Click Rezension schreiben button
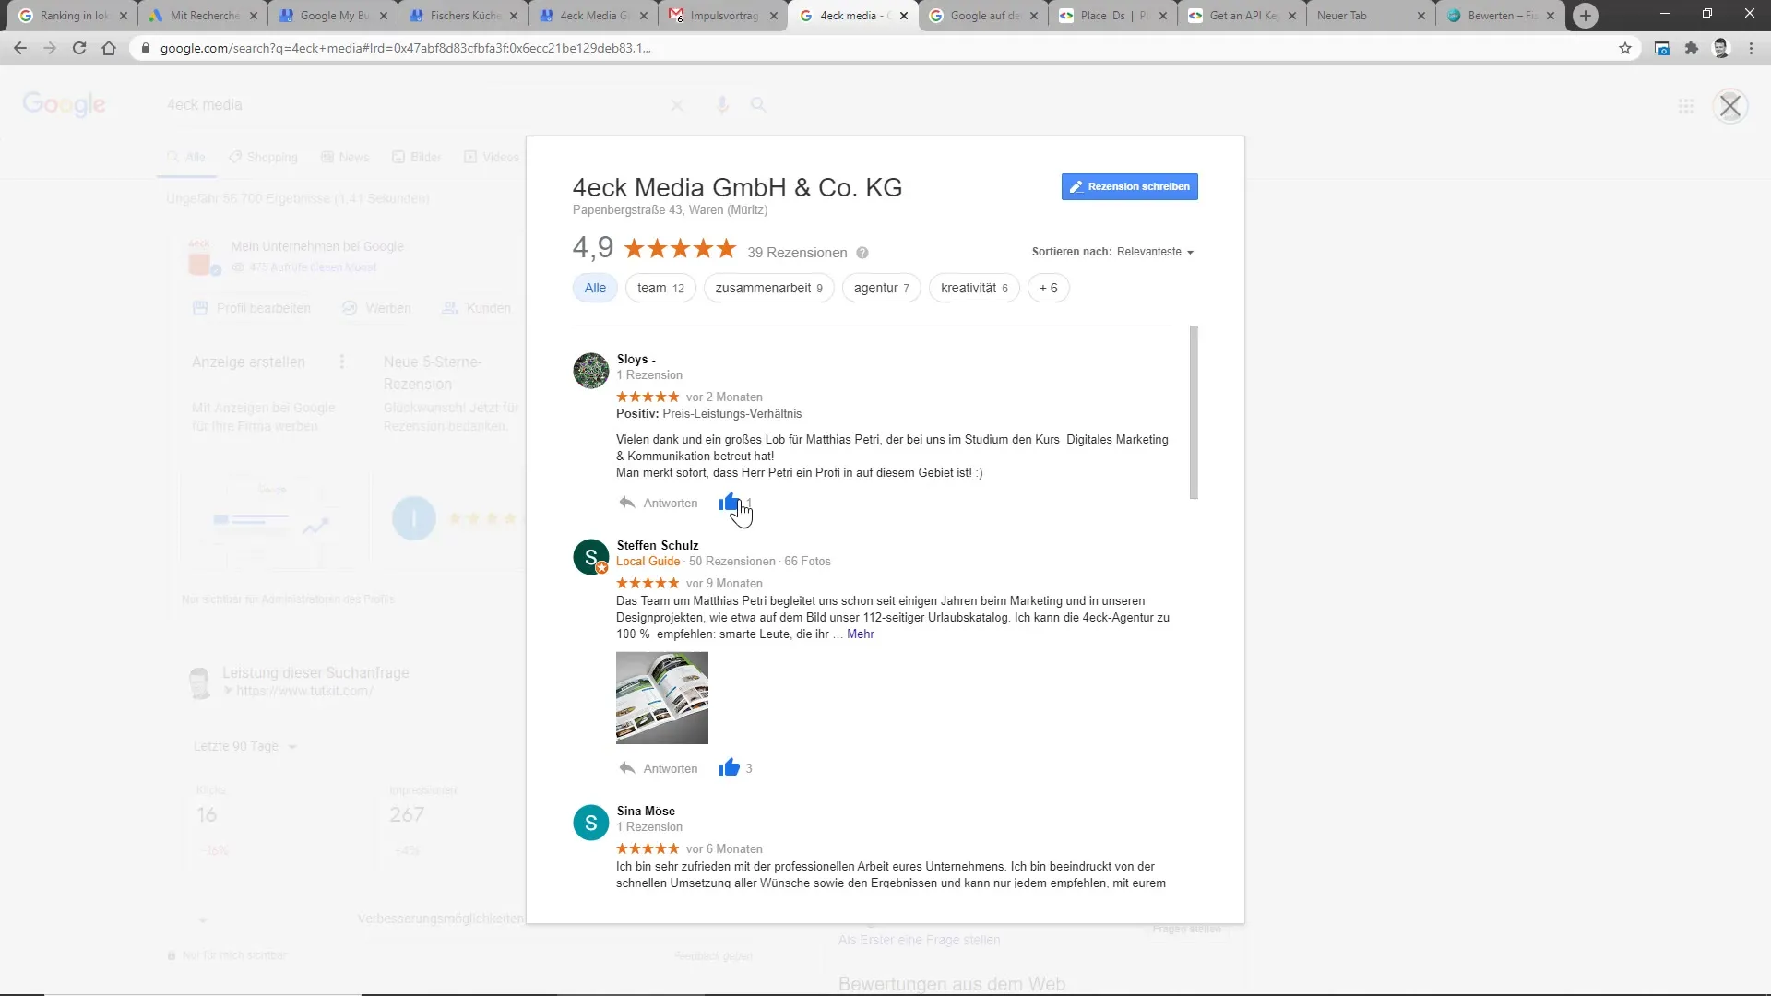 (x=1129, y=186)
